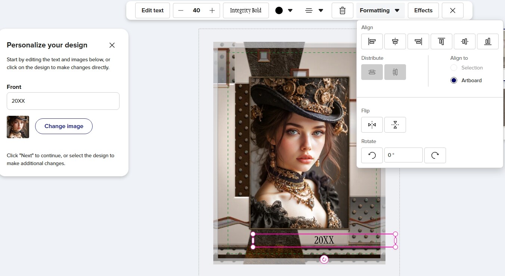This screenshot has width=505, height=276.
Task: Click the 20XX Front text field
Action: (63, 101)
